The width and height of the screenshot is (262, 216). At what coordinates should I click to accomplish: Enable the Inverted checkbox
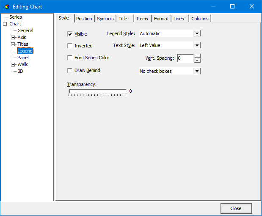pos(70,46)
